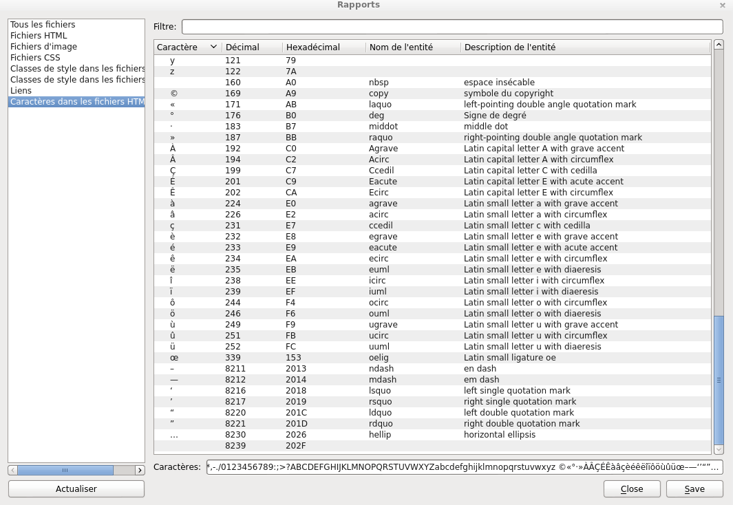Click the sidebar horizontal scroll left arrow
733x505 pixels.
pos(13,471)
